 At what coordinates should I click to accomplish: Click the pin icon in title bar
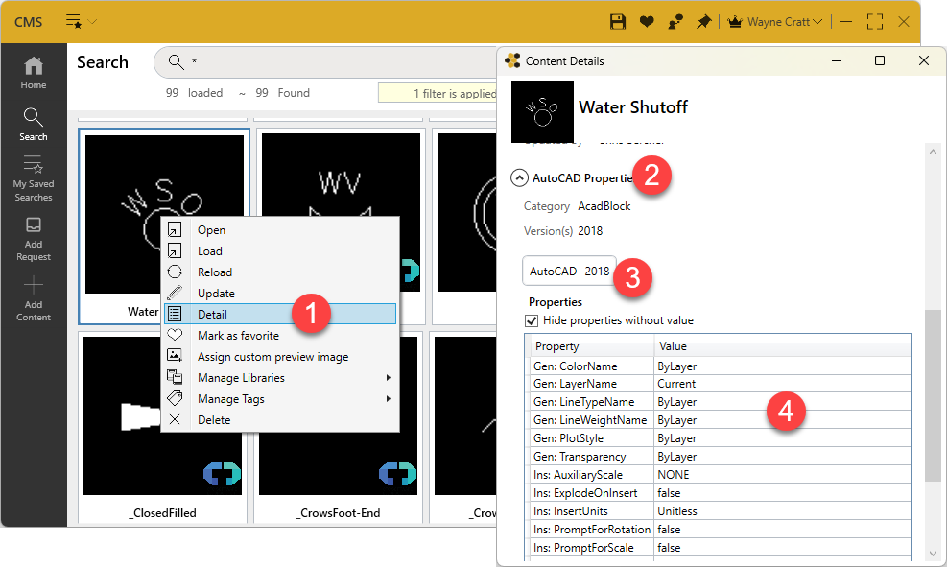click(x=703, y=22)
